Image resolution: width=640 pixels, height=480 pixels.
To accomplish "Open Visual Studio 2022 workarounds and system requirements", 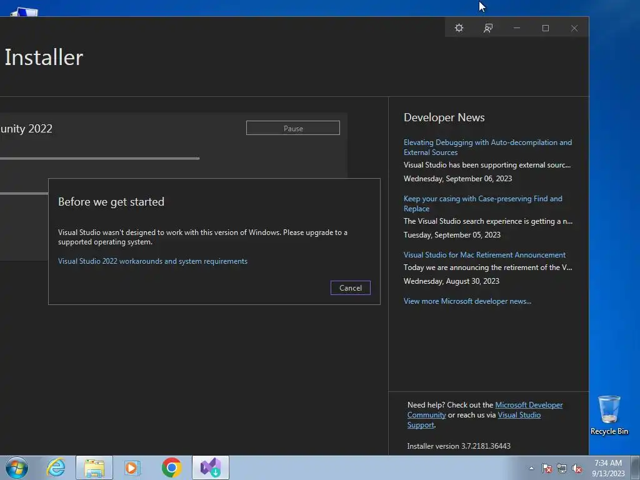I will tap(152, 261).
